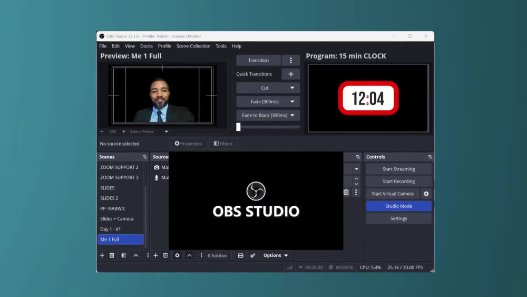This screenshot has height=297, width=527.
Task: Open the Scenes toolbar three-dot overflow menu
Action: click(x=148, y=255)
